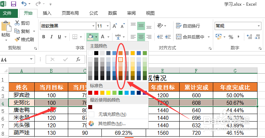Activate the Format Painter 格式刷
Image resolution: width=265 pixels, height=138 pixels.
coord(24,40)
